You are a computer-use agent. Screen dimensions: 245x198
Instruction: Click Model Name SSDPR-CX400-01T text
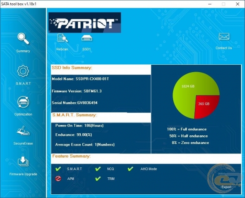pos(80,79)
